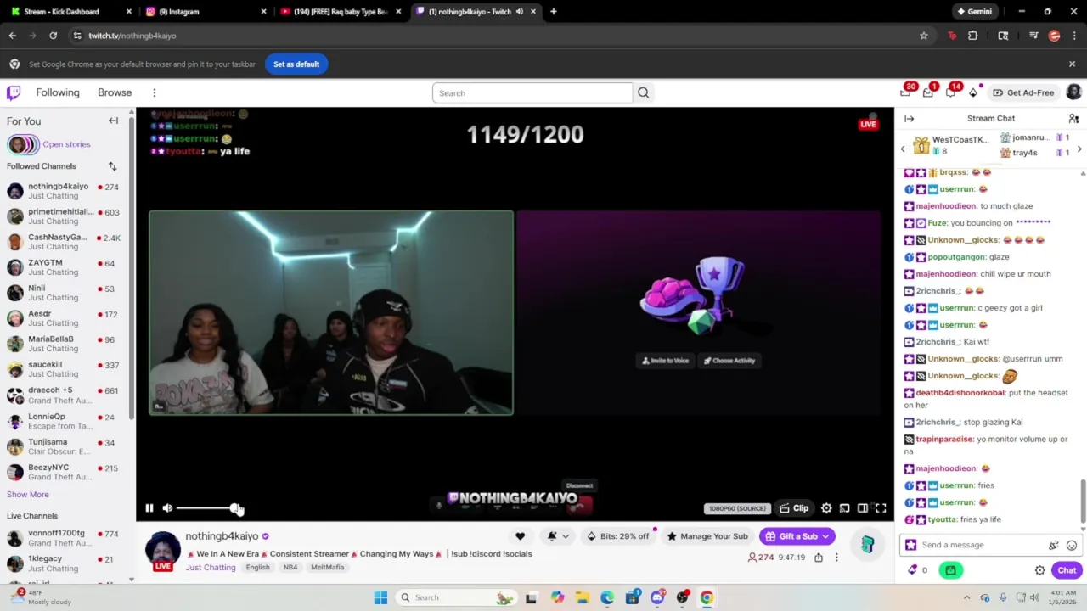Unfollow with the heart button
1087x611 pixels.
tap(520, 536)
